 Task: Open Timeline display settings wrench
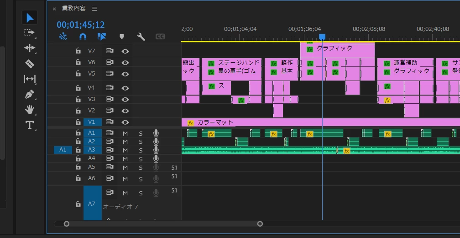point(141,36)
